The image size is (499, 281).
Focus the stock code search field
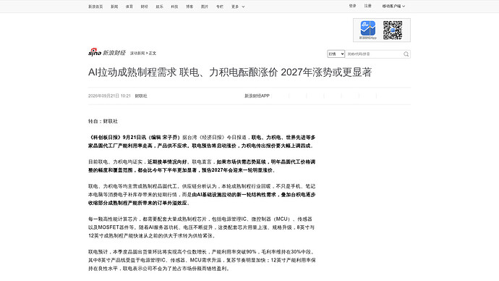pyautogui.click(x=374, y=54)
